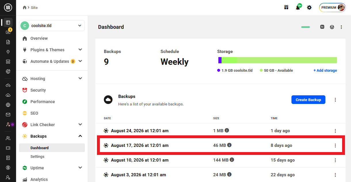Expand the Link Checker chevron
The image size is (351, 182).
(80, 125)
